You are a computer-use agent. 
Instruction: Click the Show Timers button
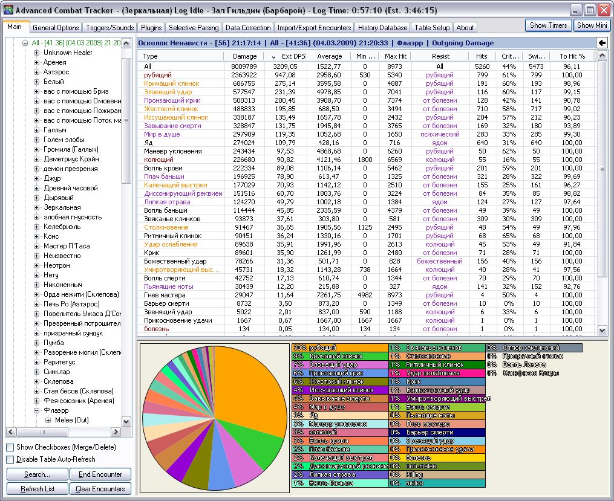[548, 25]
